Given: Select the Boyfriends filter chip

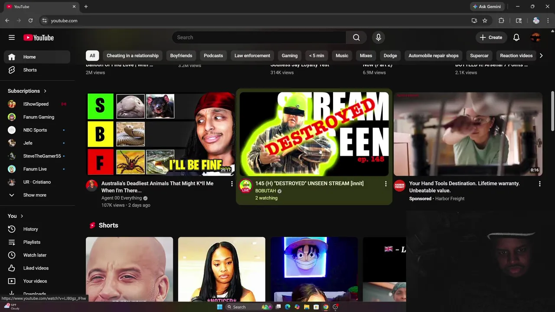Looking at the screenshot, I should click(x=181, y=55).
